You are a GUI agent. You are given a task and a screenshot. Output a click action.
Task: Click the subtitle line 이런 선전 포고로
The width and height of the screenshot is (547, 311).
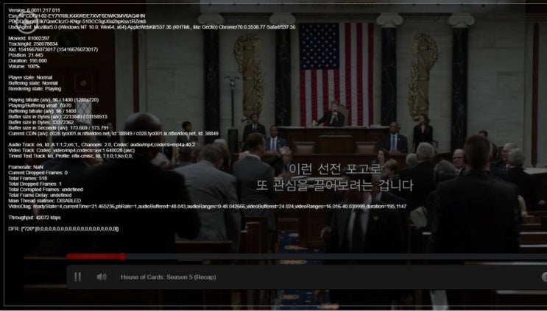point(335,169)
